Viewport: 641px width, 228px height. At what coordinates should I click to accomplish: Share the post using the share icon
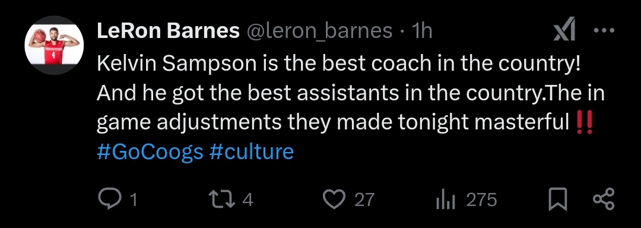pos(604,199)
